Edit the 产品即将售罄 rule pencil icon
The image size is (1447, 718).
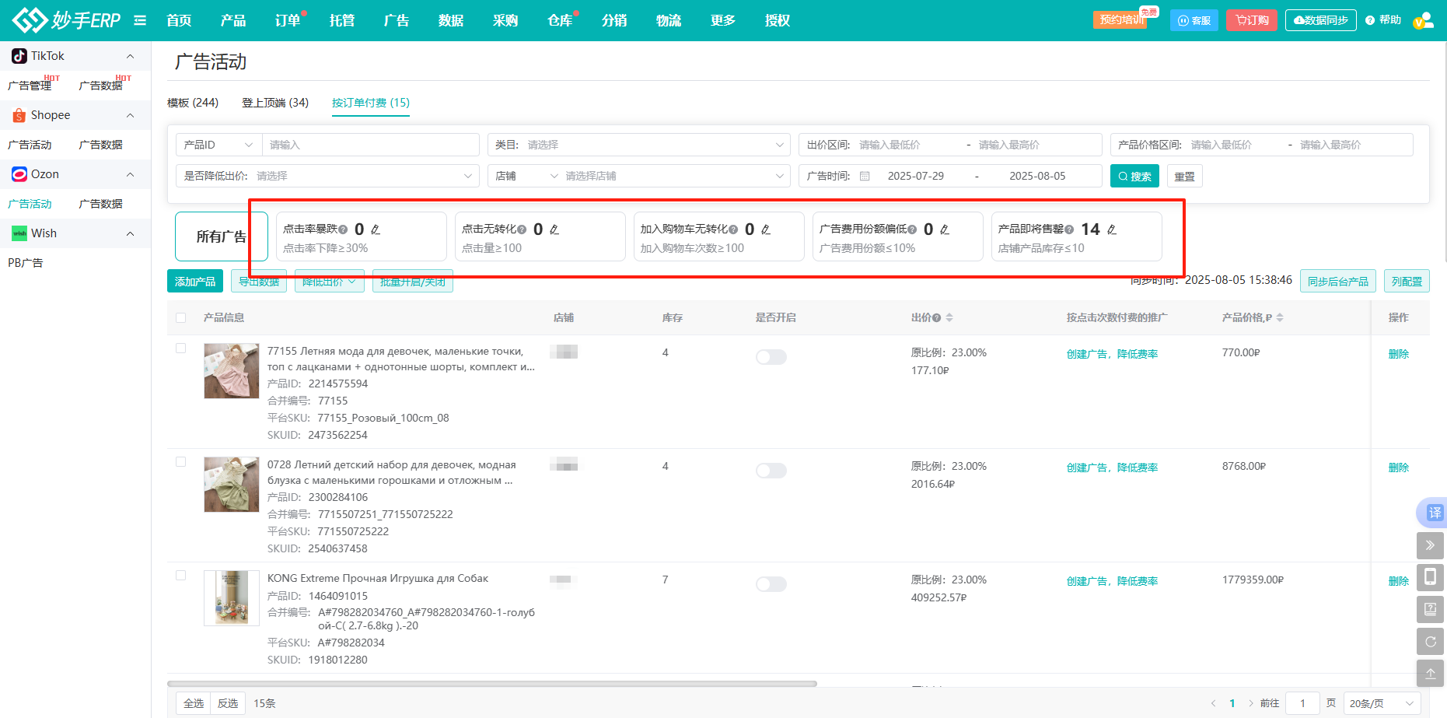click(1112, 229)
